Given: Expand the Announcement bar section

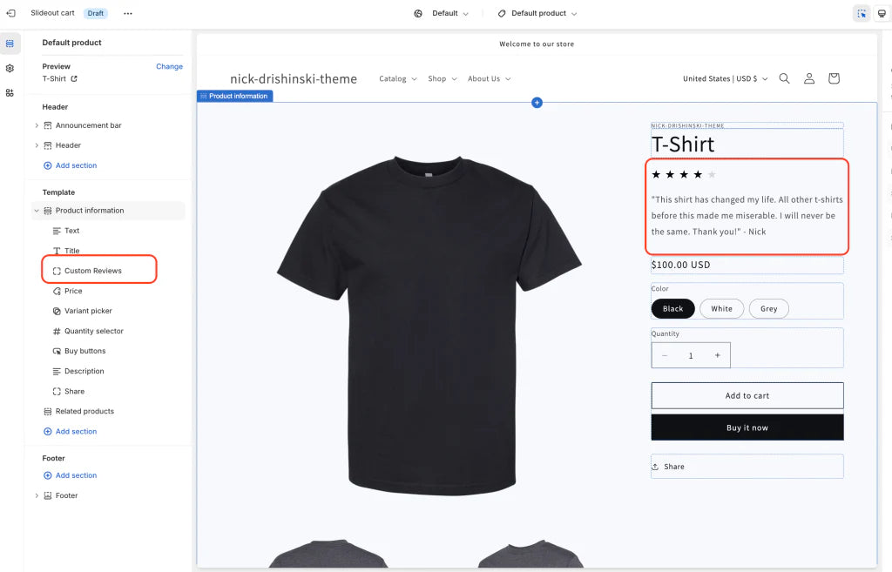Looking at the screenshot, I should click(x=37, y=125).
